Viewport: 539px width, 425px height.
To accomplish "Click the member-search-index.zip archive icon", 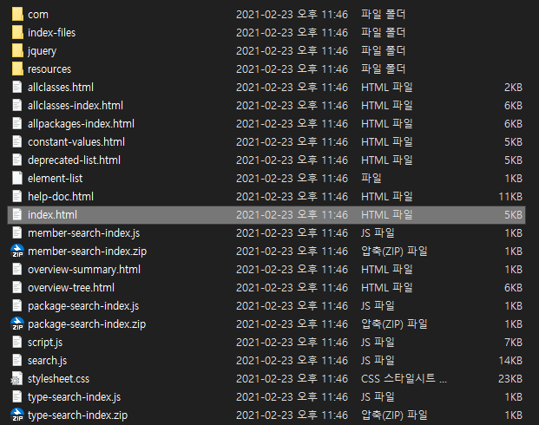I will 17,252.
